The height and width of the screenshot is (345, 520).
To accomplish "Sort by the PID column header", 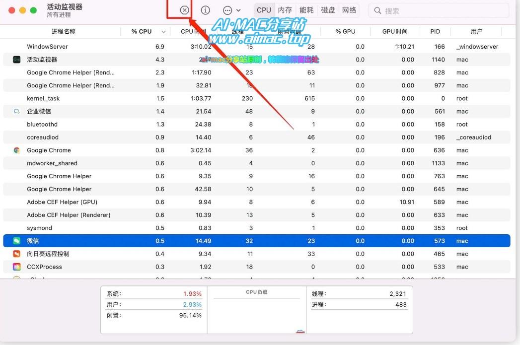I will [435, 31].
